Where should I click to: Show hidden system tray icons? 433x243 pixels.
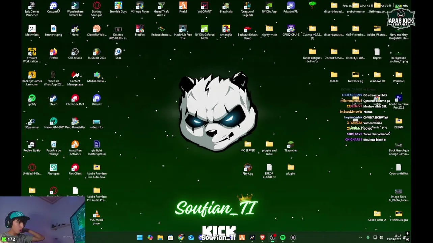tap(360, 238)
